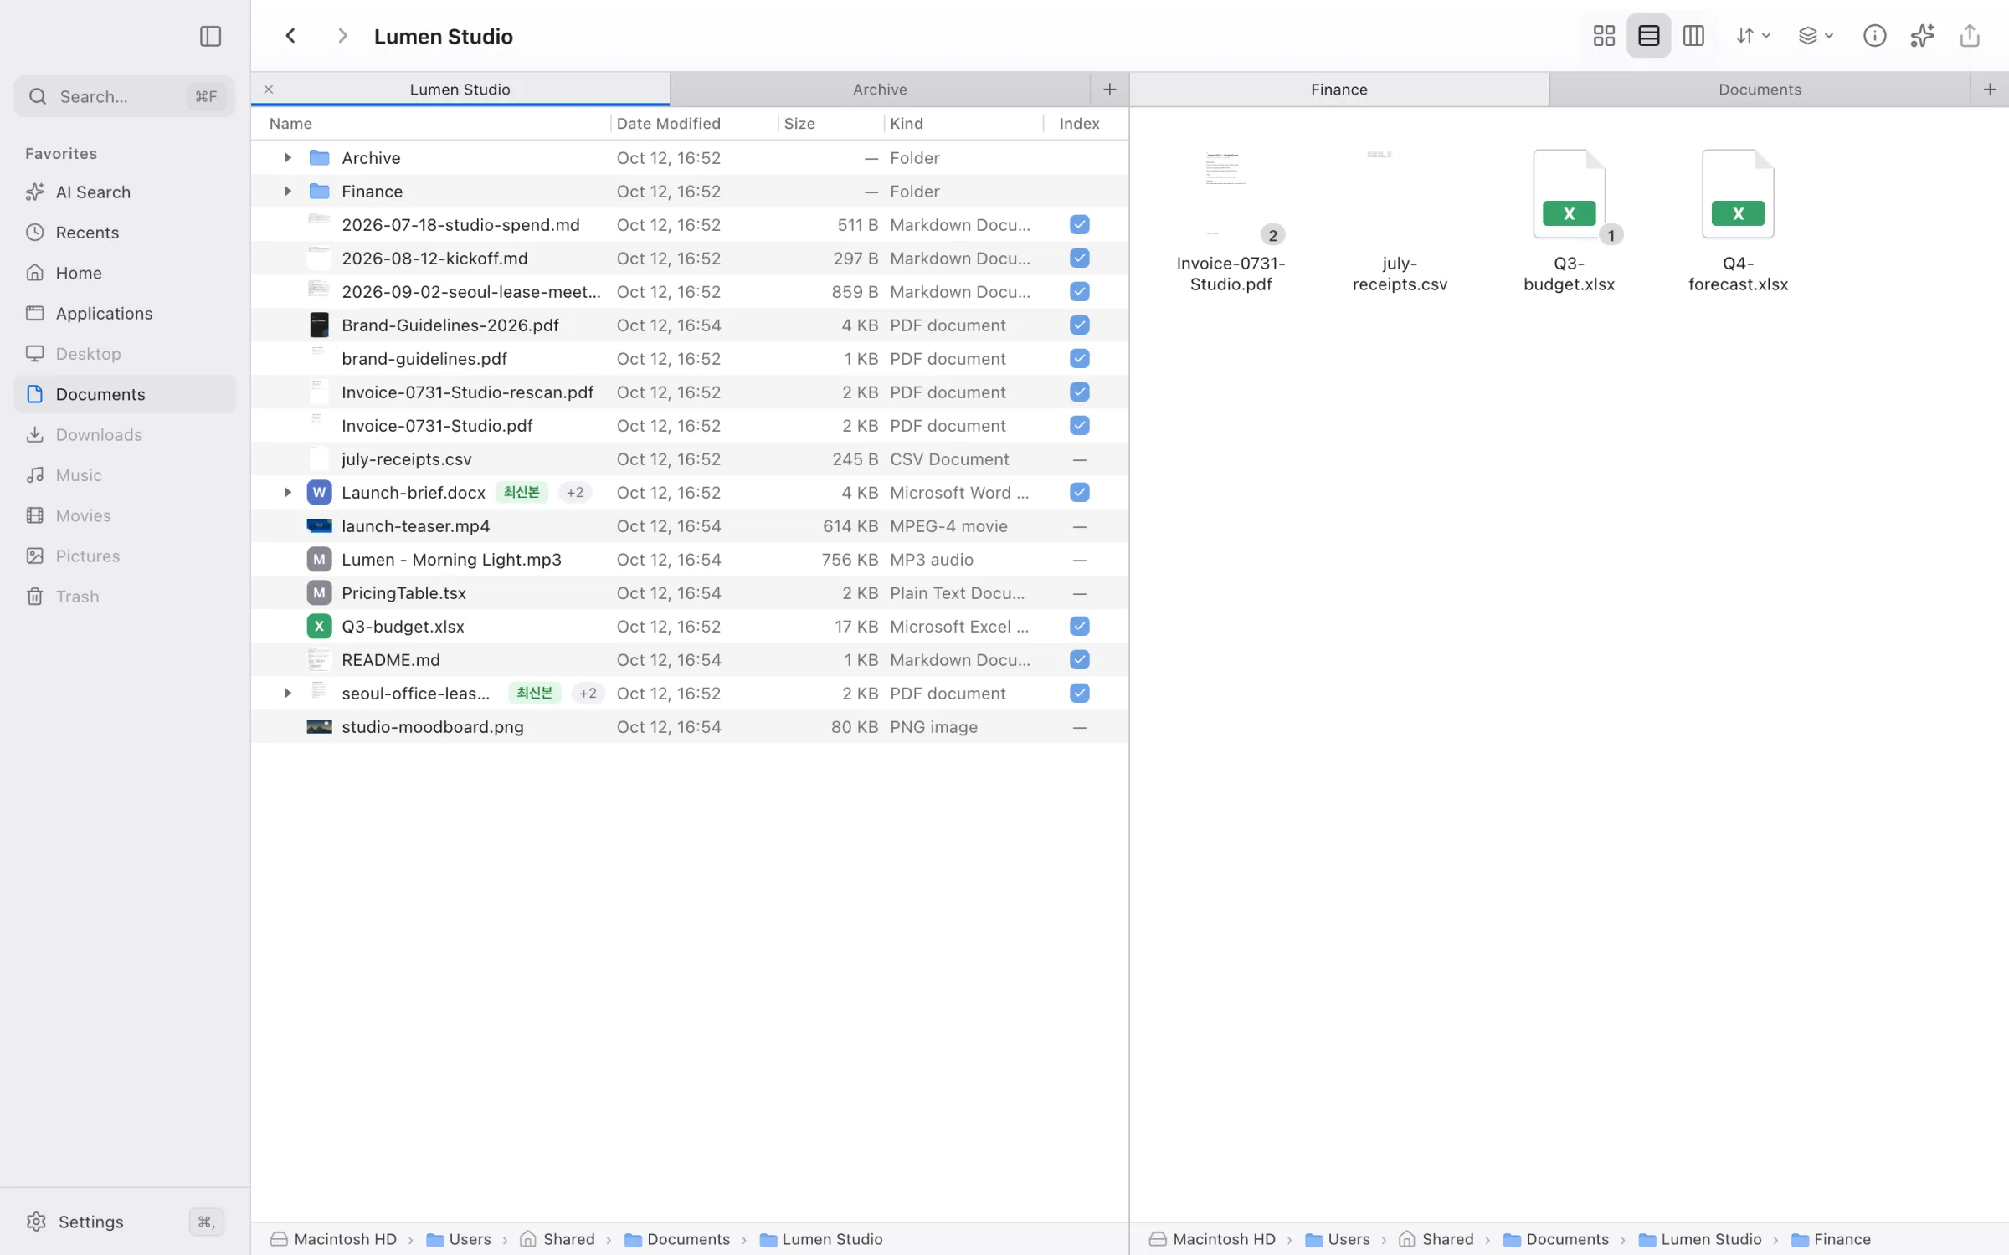
Task: Toggle index checkbox for Launch-brief.docx
Action: pyautogui.click(x=1079, y=492)
